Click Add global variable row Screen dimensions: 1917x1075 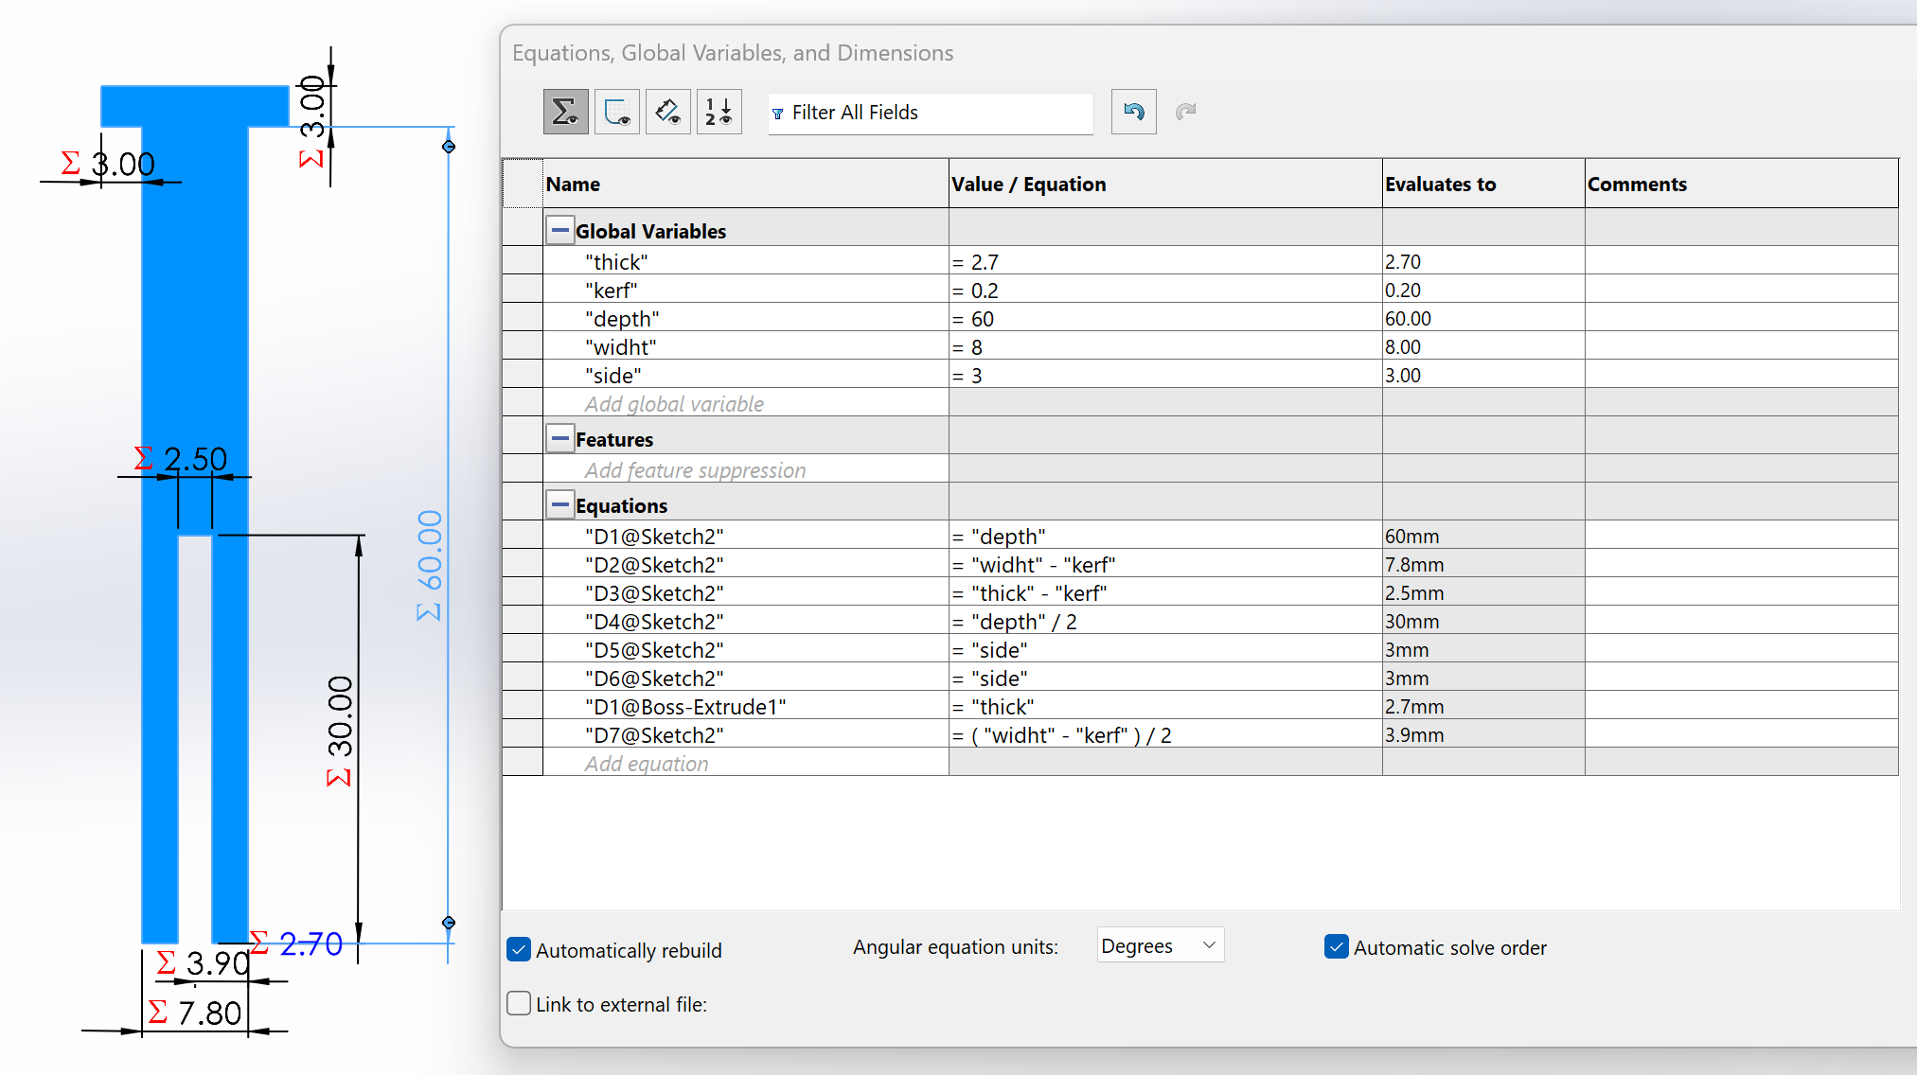[x=674, y=404]
